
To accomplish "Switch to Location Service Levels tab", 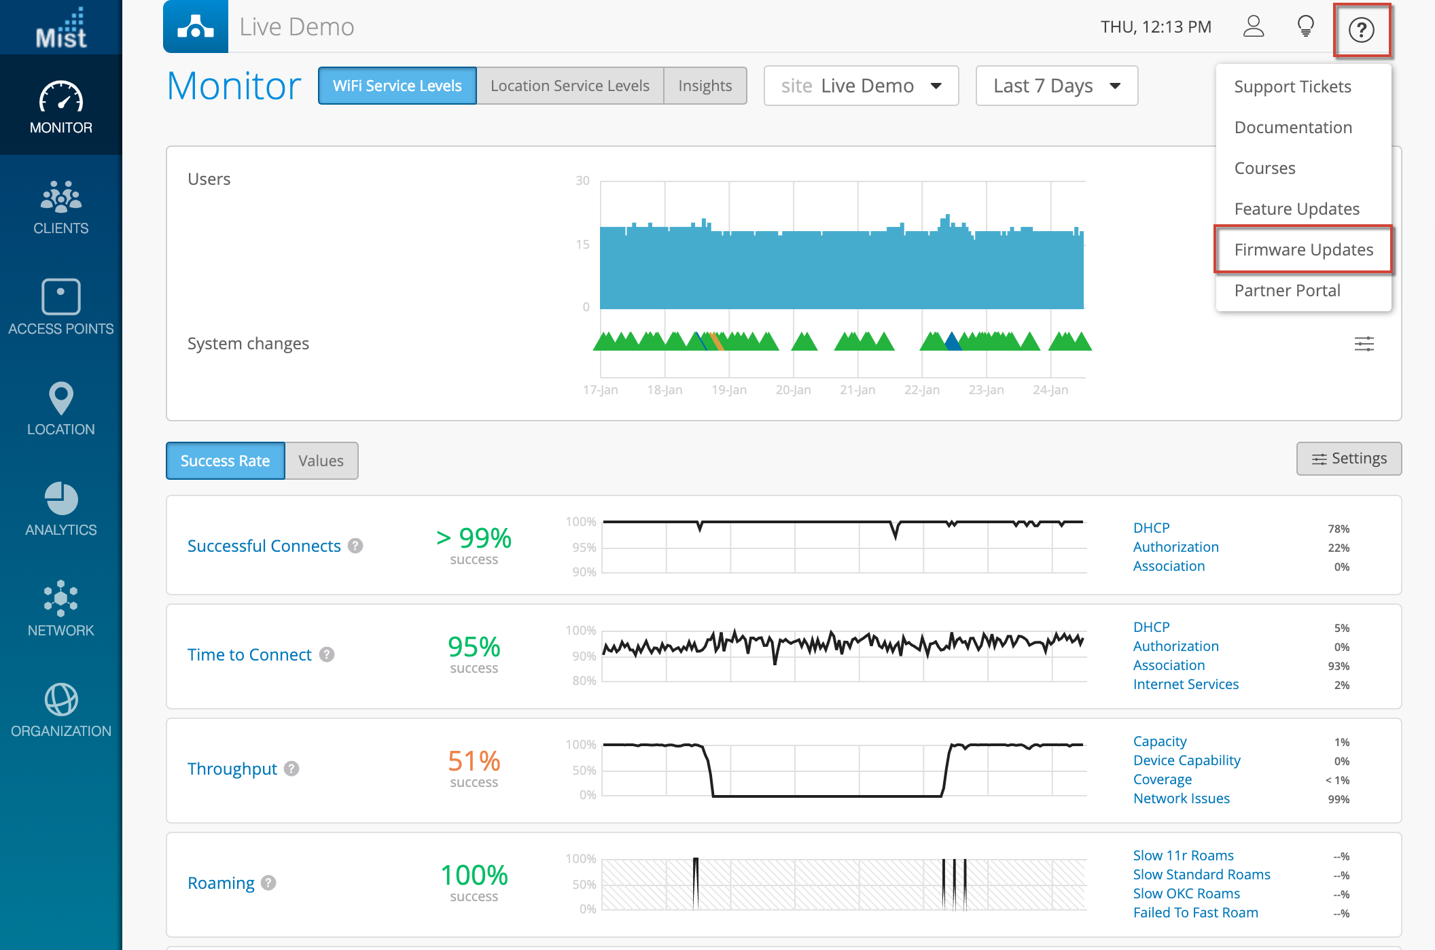I will (x=569, y=86).
